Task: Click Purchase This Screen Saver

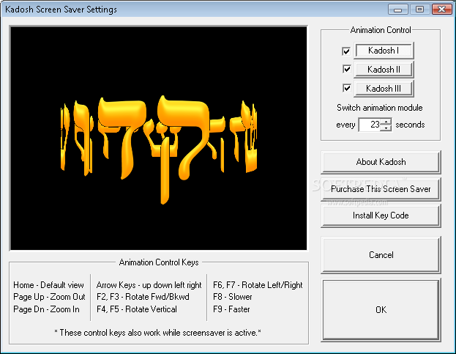Action: [381, 189]
